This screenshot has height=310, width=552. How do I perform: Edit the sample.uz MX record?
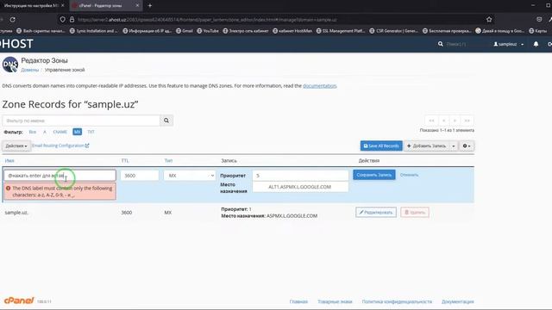point(376,213)
